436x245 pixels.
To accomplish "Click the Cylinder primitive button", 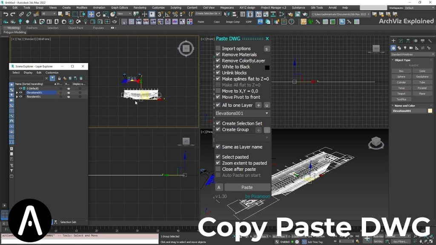I will [x=401, y=82].
